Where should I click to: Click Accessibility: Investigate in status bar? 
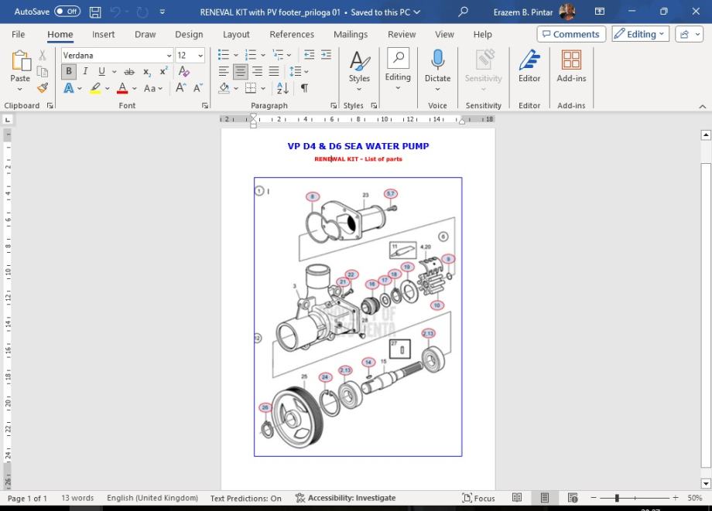point(345,498)
